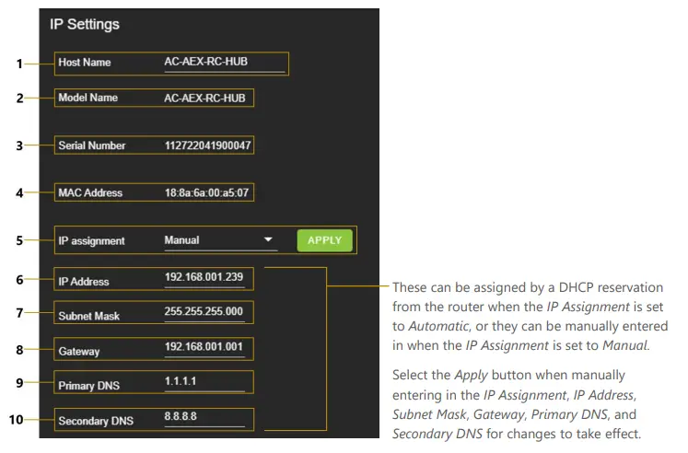Click the Primary DNS label
Screen dimensions: 688x453
pyautogui.click(x=89, y=386)
